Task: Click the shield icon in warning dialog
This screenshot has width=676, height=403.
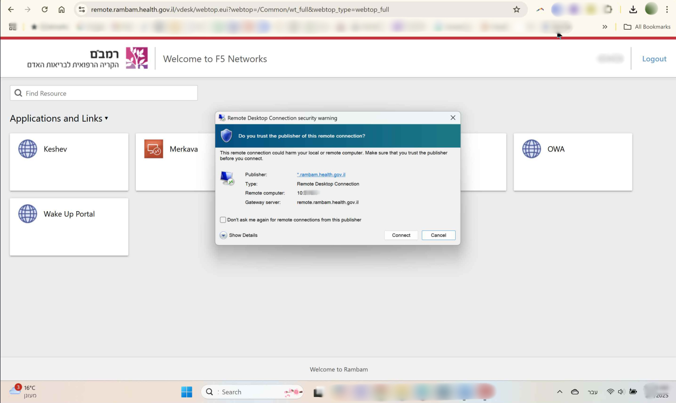Action: pyautogui.click(x=226, y=136)
